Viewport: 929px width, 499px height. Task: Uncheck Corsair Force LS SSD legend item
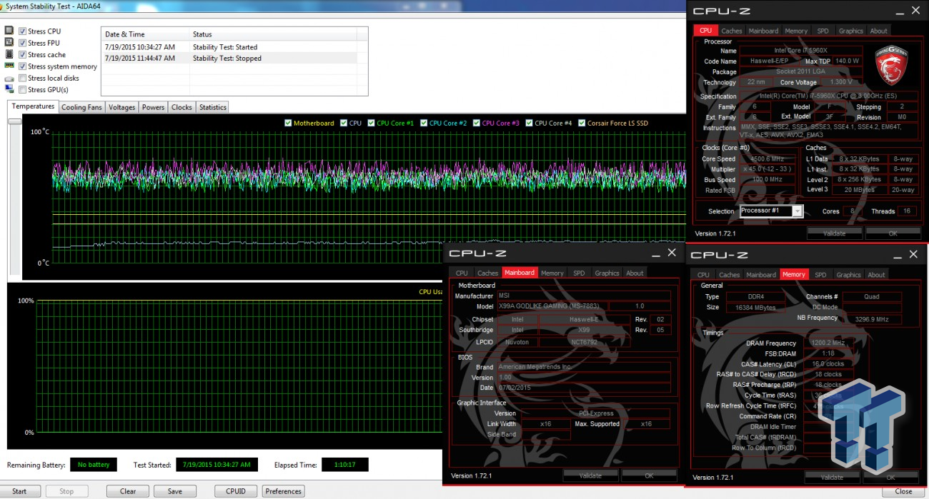(x=582, y=123)
